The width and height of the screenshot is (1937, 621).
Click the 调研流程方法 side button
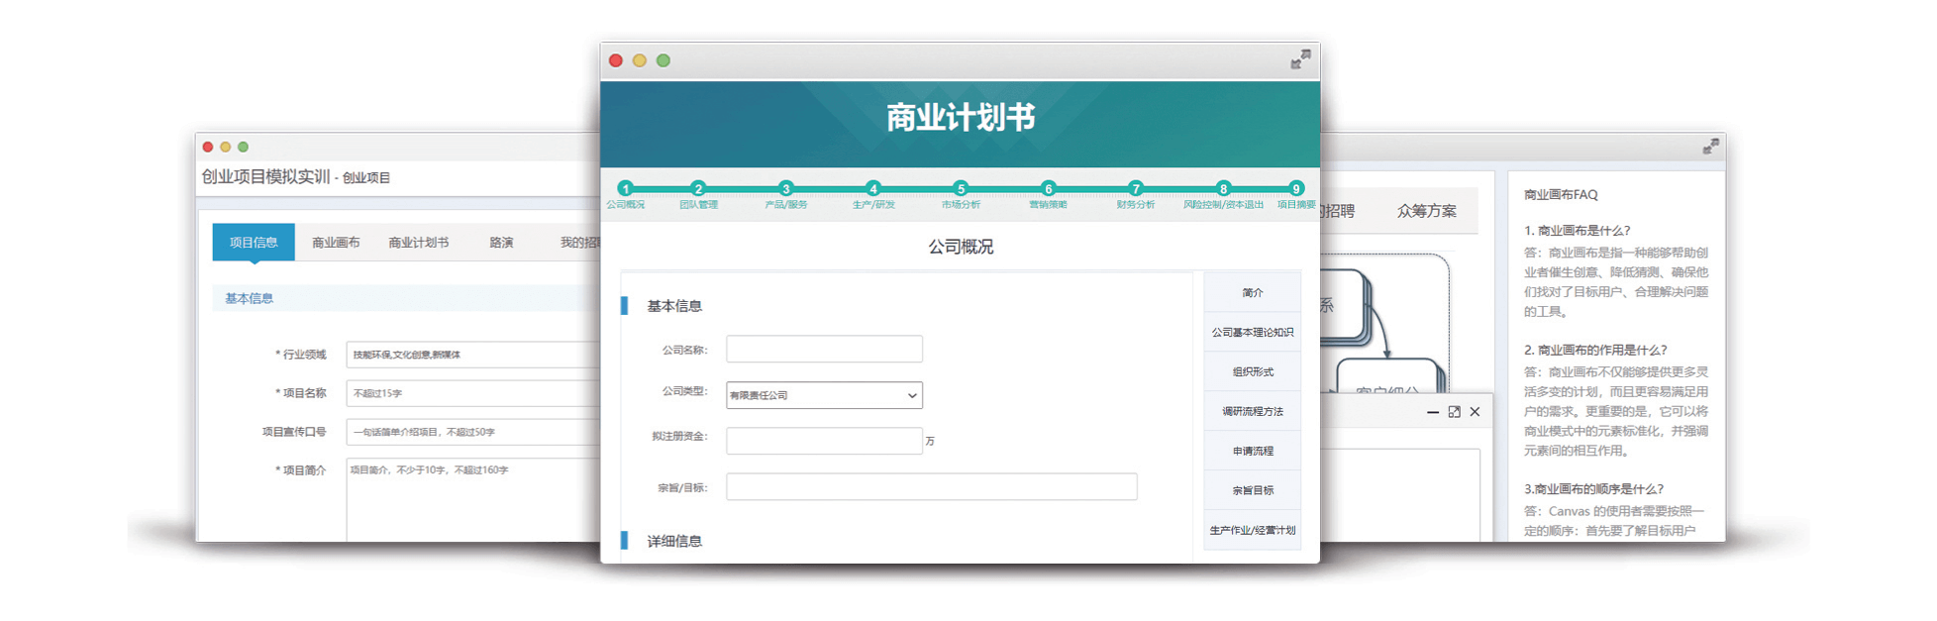point(1252,412)
